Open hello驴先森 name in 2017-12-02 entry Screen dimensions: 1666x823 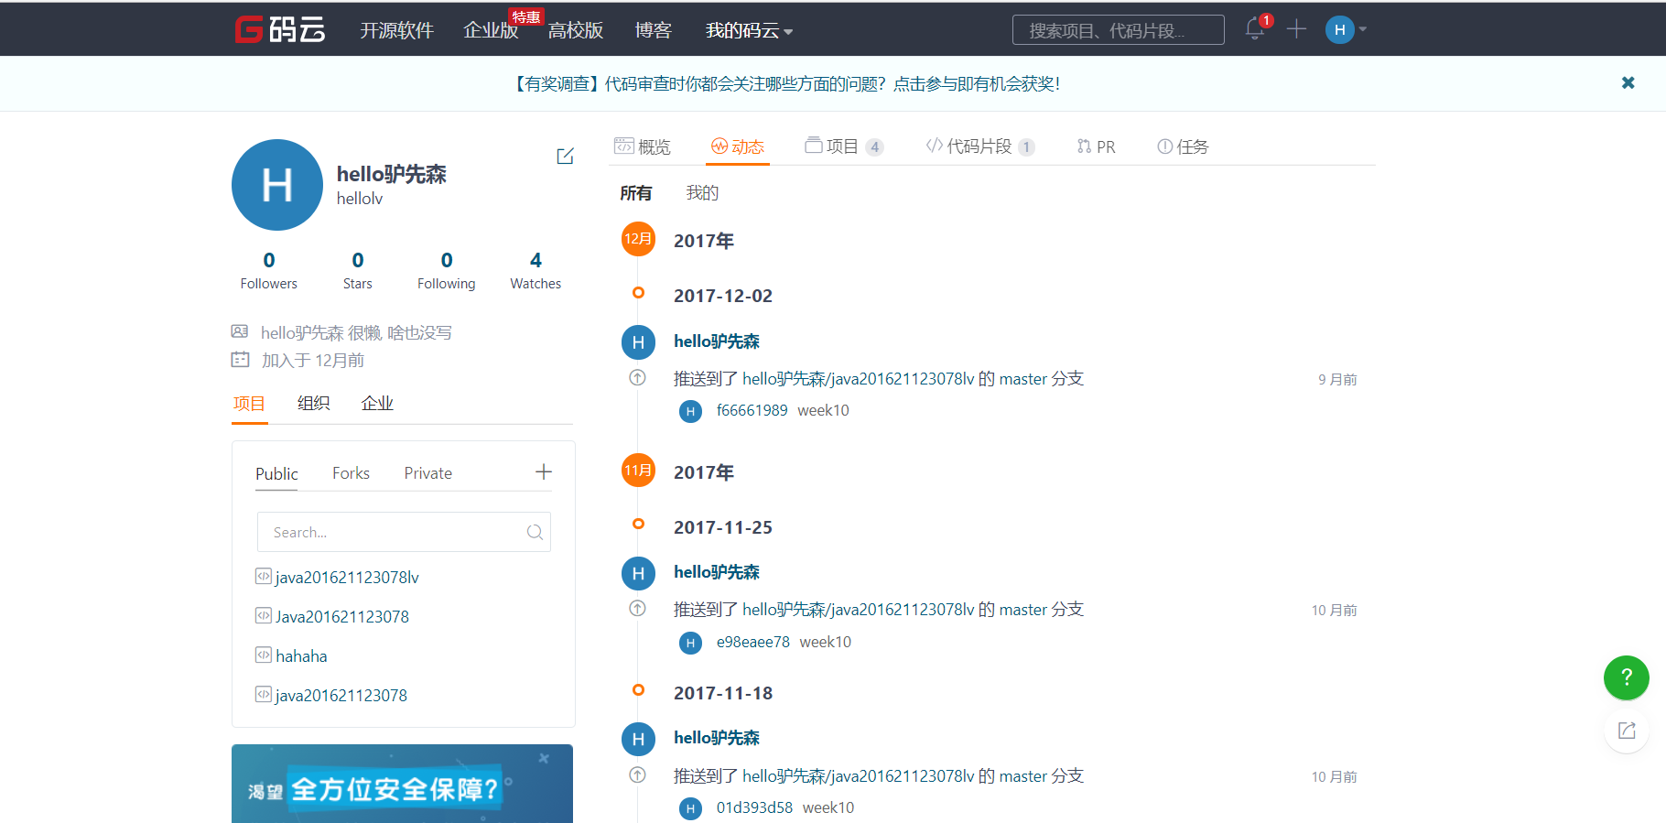pyautogui.click(x=717, y=341)
